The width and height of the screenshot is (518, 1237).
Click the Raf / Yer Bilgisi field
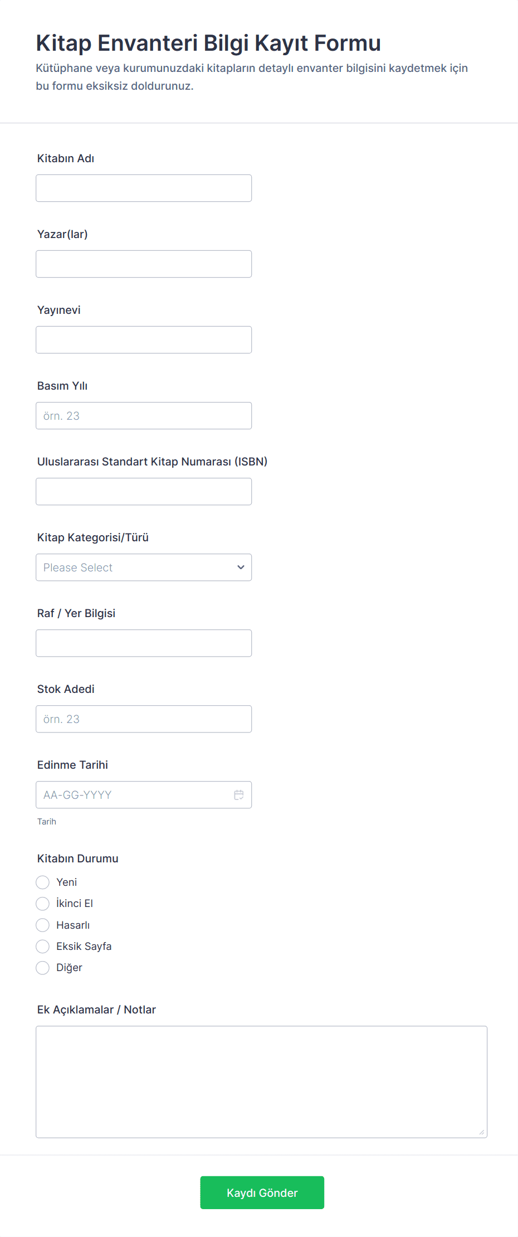coord(143,643)
